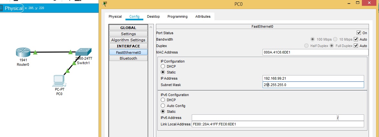Select the Bluetooth interface
Image resolution: width=379 pixels, height=137 pixels.
pyautogui.click(x=128, y=58)
